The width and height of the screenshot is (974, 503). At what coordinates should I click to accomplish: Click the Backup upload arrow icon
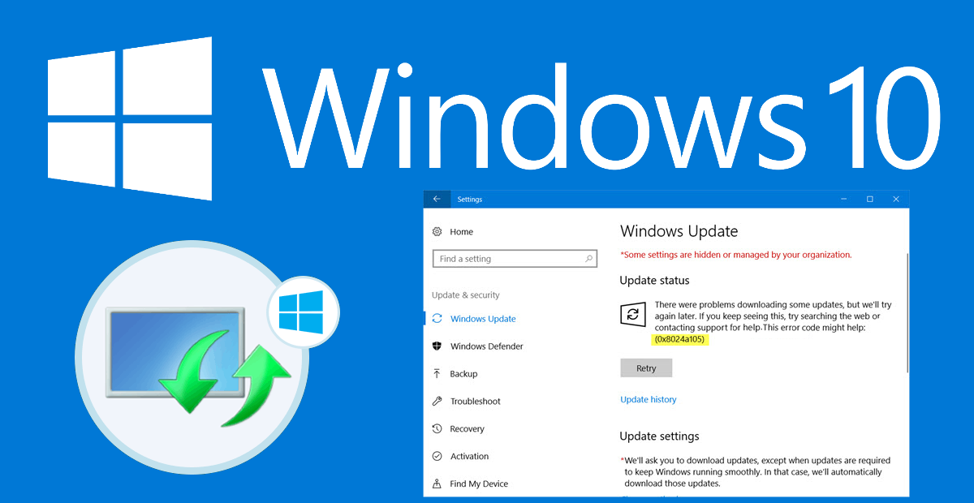pyautogui.click(x=437, y=374)
